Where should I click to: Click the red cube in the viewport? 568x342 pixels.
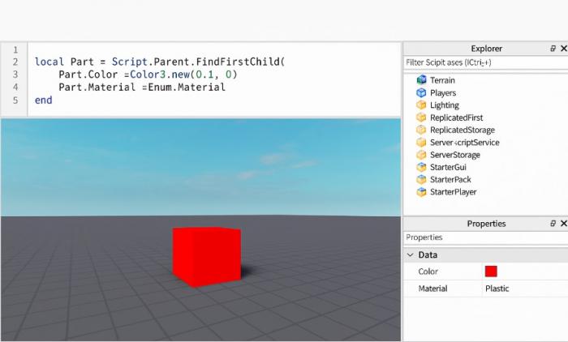click(x=206, y=255)
